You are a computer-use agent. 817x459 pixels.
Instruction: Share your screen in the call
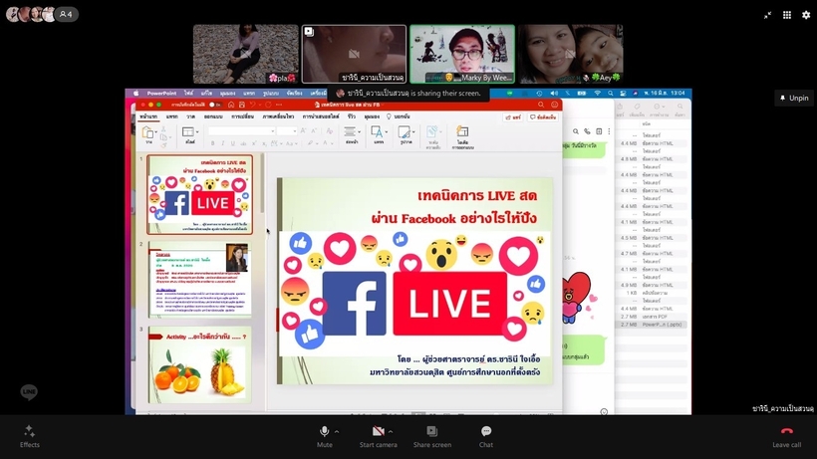[432, 436]
